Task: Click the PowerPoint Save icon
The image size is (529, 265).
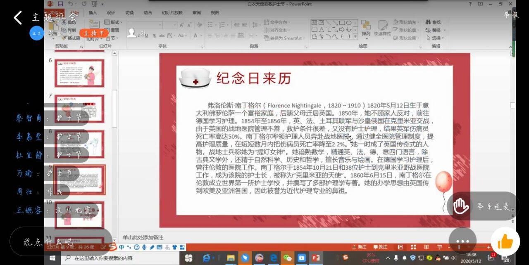Action: click(x=60, y=4)
